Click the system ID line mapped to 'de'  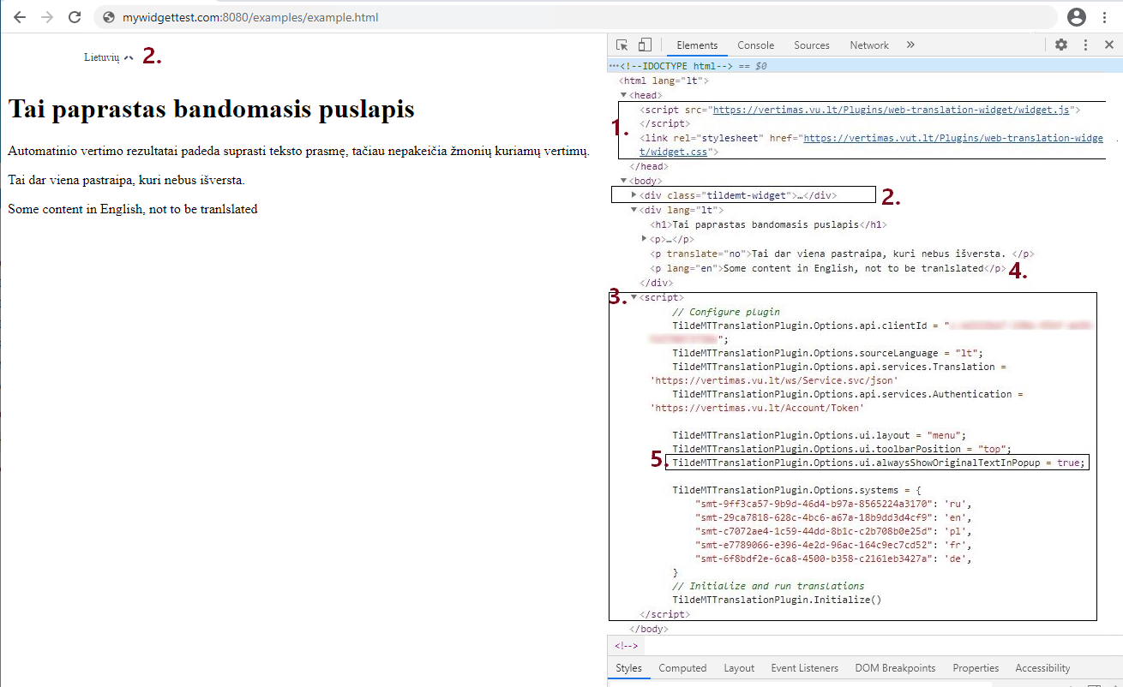point(834,559)
